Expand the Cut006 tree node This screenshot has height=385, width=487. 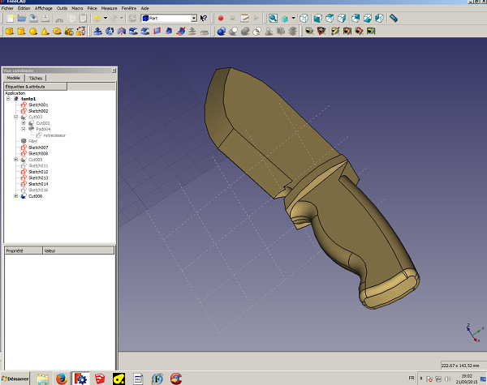[16, 196]
